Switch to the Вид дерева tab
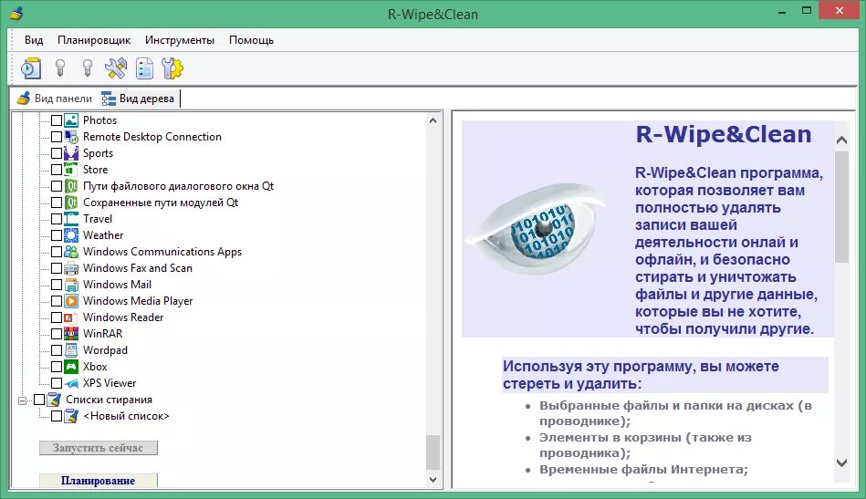The image size is (866, 499). (x=138, y=99)
